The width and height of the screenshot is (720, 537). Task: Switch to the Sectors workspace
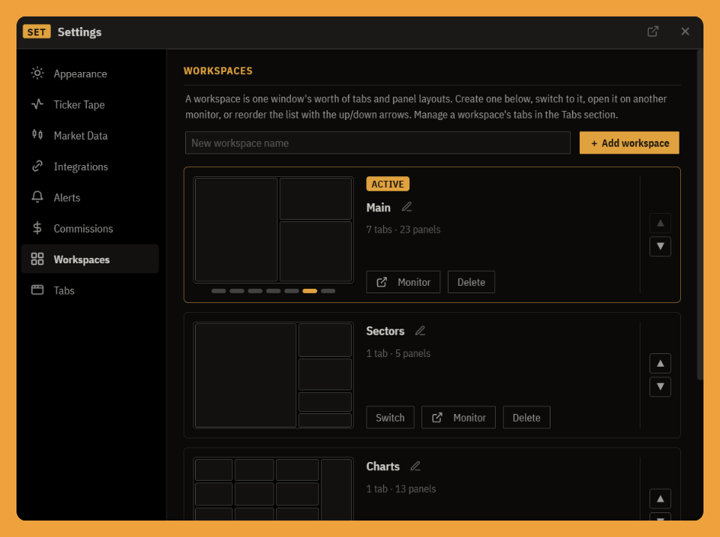click(x=390, y=418)
